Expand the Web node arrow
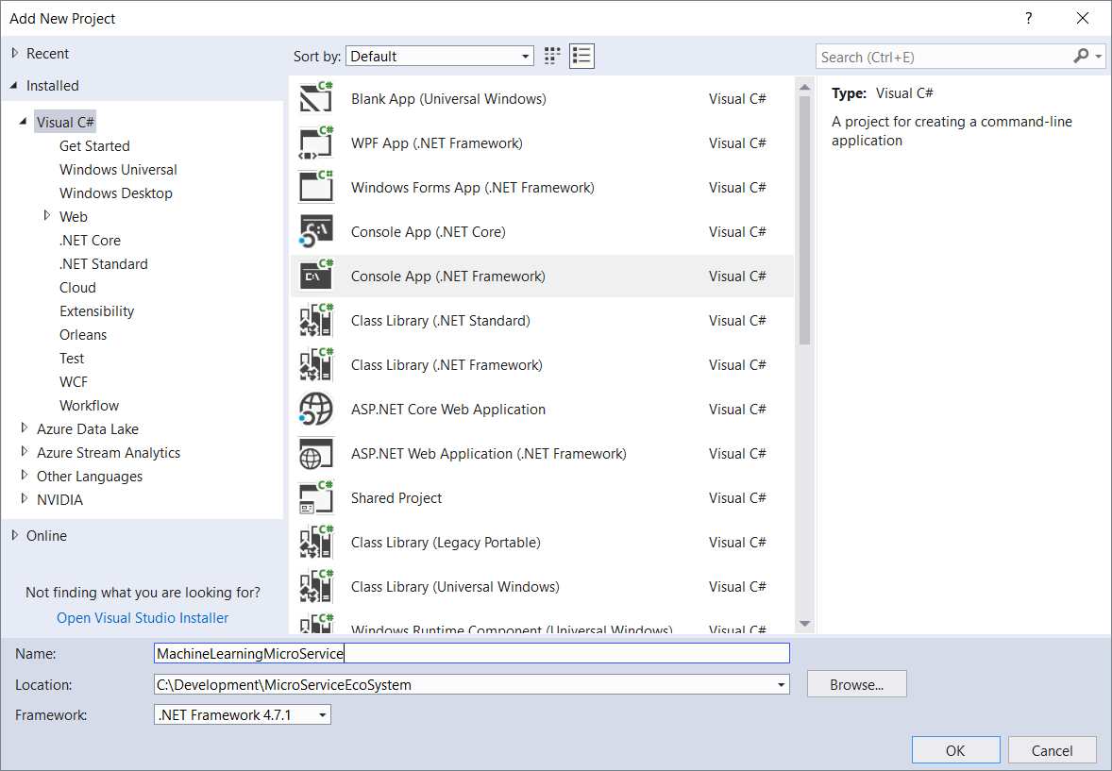The image size is (1112, 771). coord(47,215)
